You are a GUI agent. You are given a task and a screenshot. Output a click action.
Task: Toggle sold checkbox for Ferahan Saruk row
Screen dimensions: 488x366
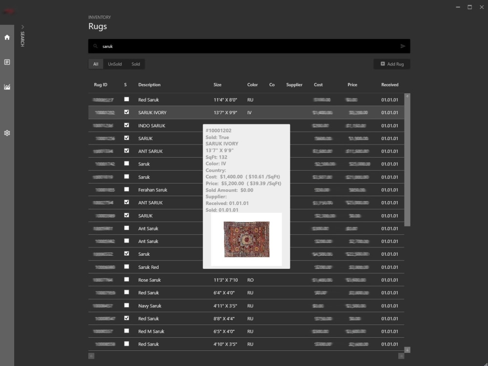click(126, 189)
